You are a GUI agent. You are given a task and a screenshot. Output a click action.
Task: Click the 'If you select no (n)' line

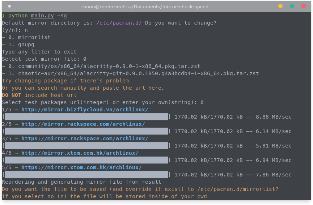(x=104, y=196)
